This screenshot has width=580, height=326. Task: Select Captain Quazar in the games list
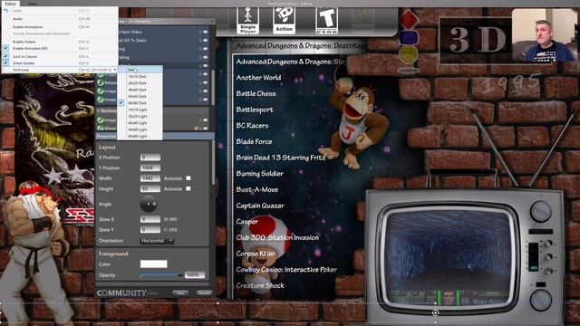click(x=260, y=206)
